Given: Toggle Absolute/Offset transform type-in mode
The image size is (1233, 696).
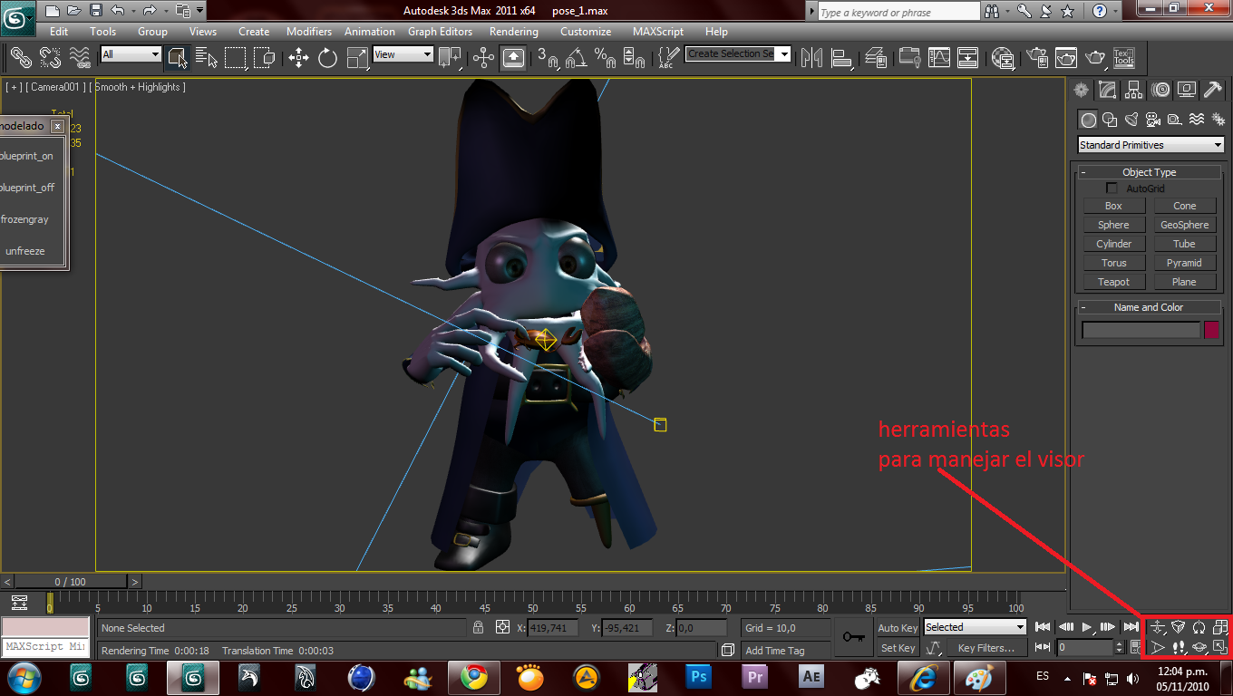Looking at the screenshot, I should point(503,627).
